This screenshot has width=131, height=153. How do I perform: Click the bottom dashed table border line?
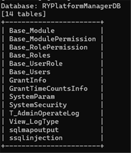click(52, 146)
